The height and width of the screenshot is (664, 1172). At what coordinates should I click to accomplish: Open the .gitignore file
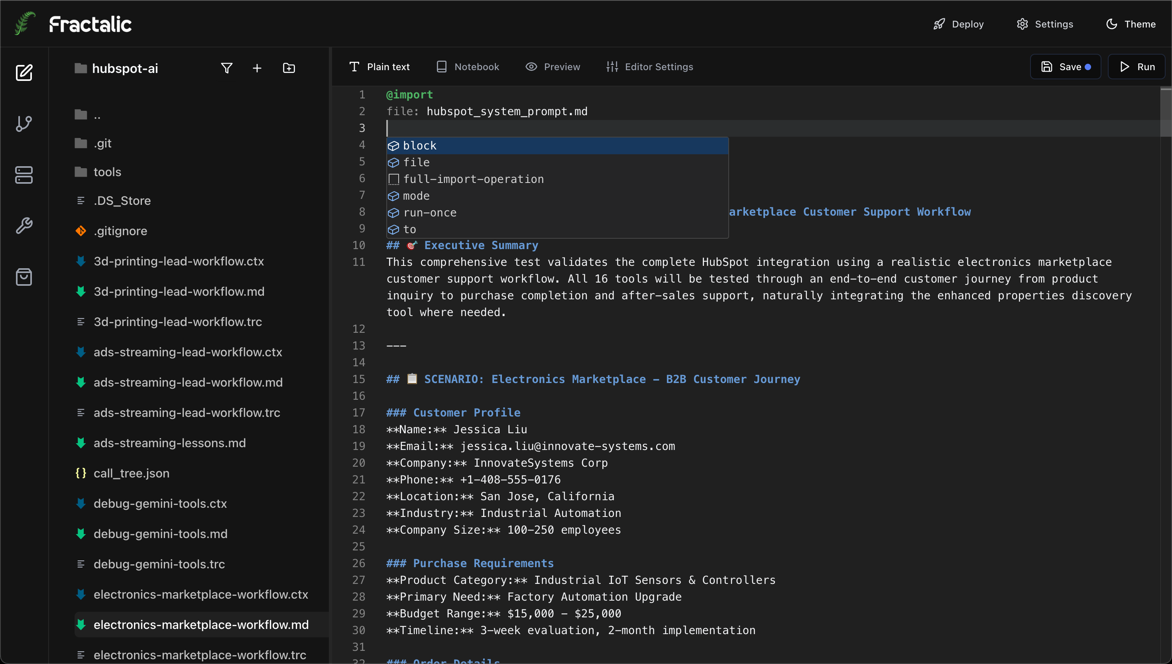point(111,231)
